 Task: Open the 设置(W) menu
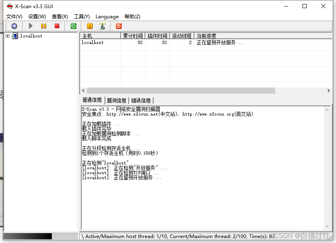pyautogui.click(x=37, y=17)
